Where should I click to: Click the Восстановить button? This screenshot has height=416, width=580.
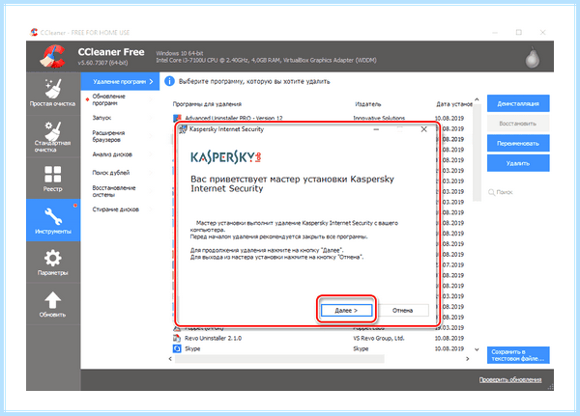[x=518, y=124]
